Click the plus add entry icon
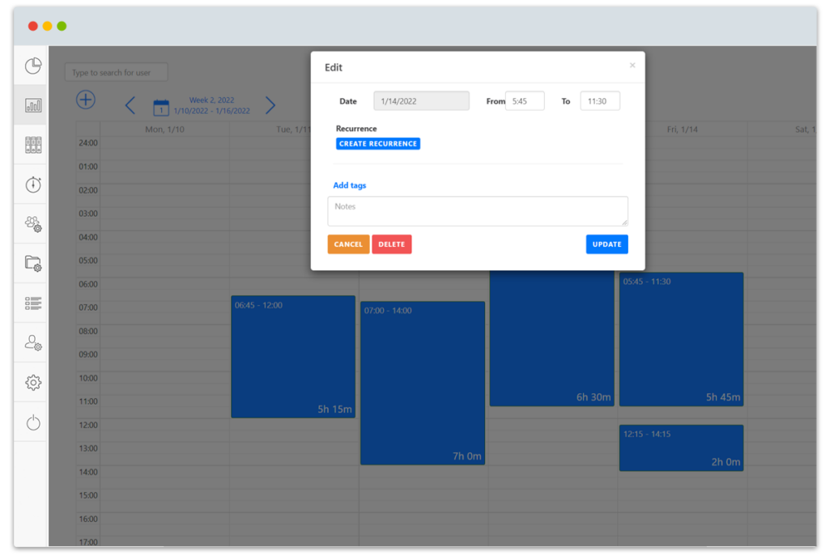This screenshot has width=834, height=556. coord(86,100)
